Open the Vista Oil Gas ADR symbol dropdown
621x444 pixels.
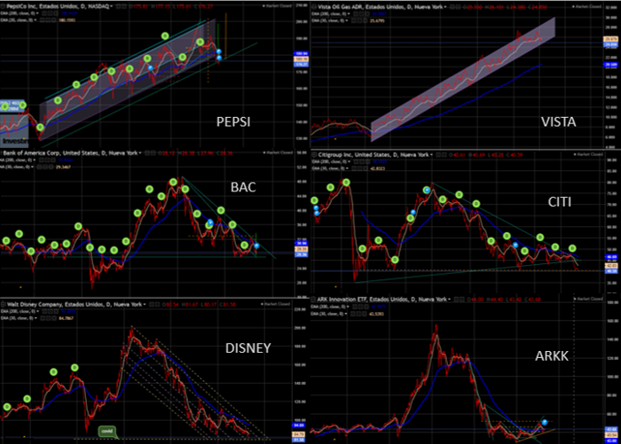pos(445,7)
